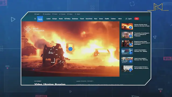Go to the Europe section
The image size is (172, 97).
tap(55, 19)
